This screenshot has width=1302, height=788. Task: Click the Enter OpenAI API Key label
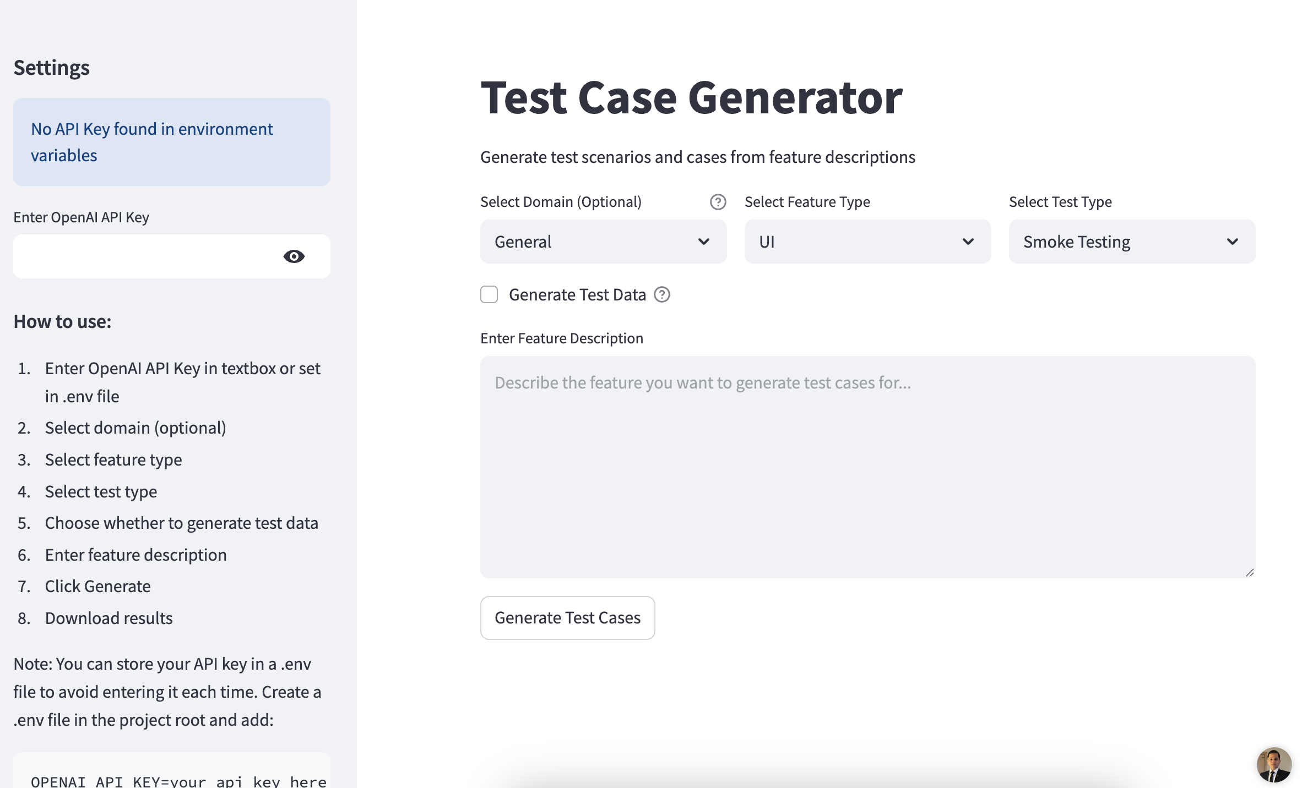pos(81,217)
